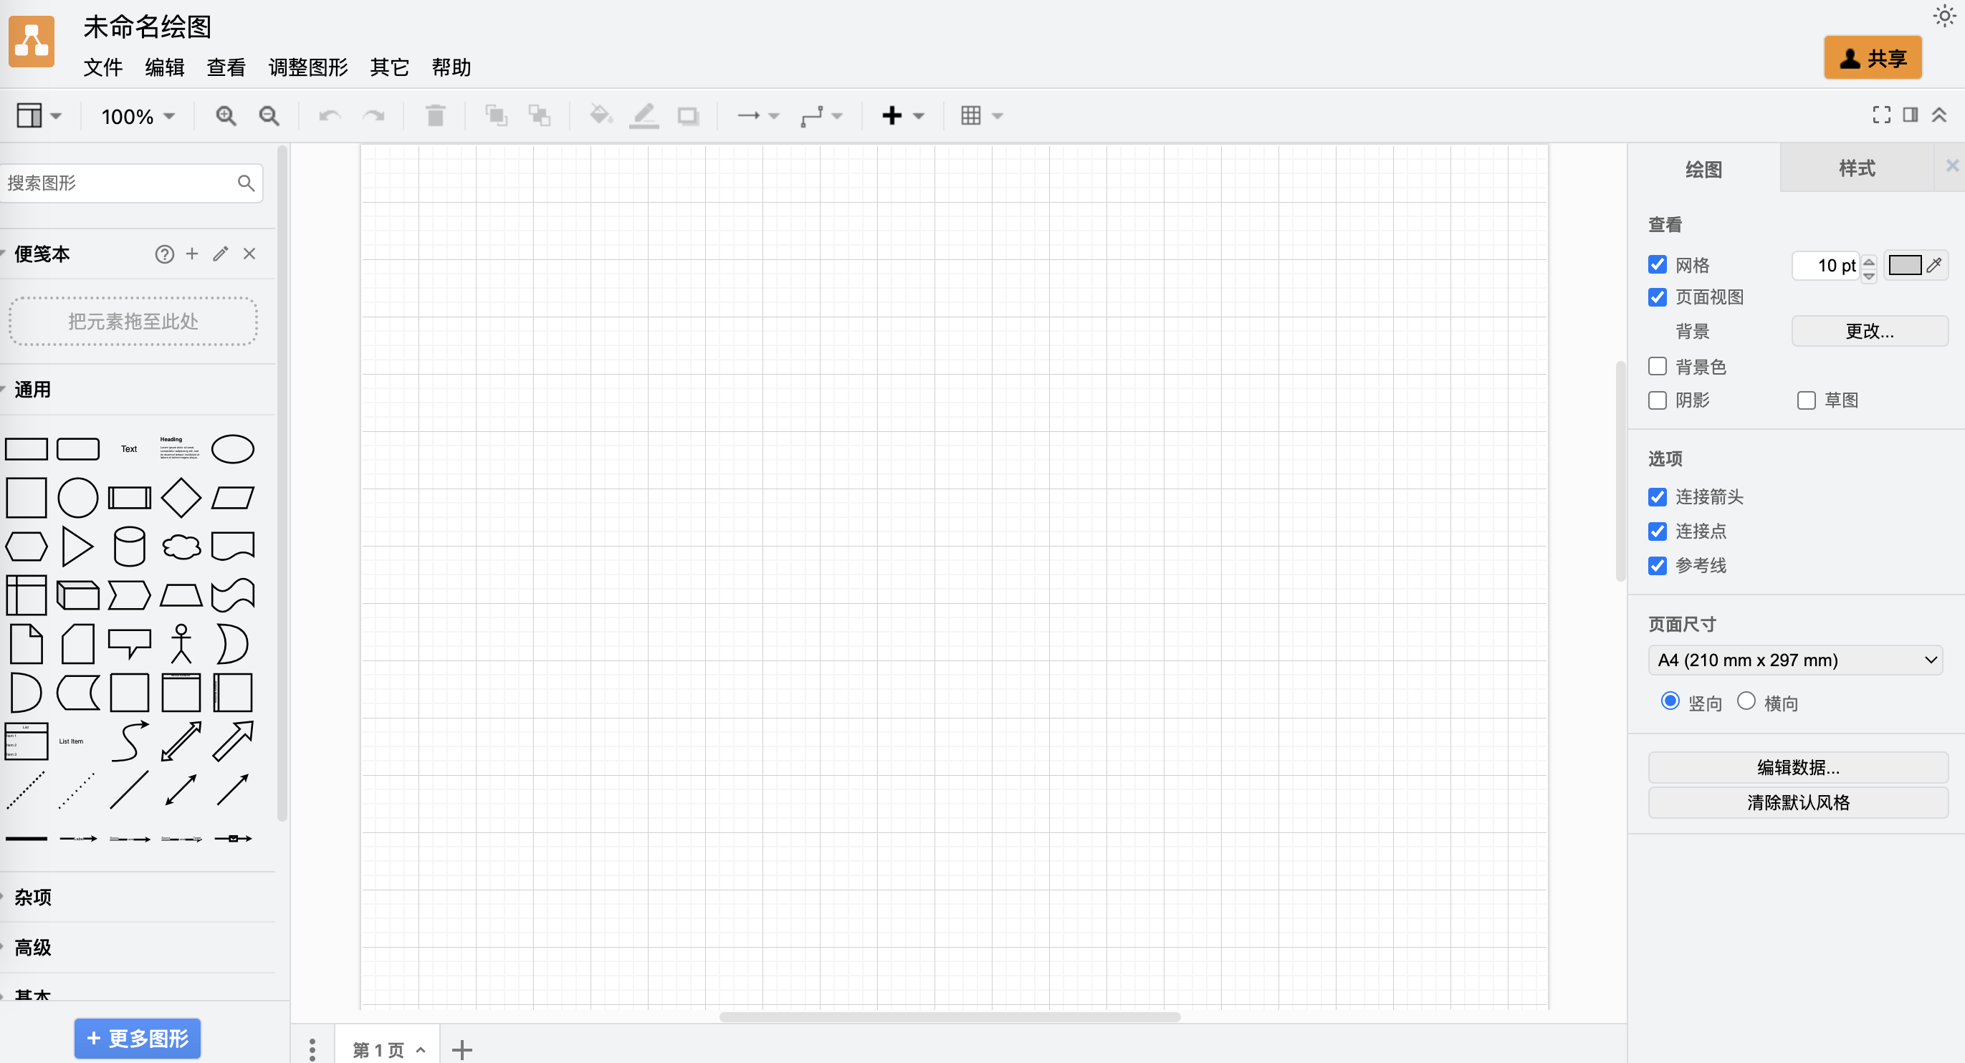
Task: Open the 100% zoom level dropdown
Action: (x=138, y=117)
